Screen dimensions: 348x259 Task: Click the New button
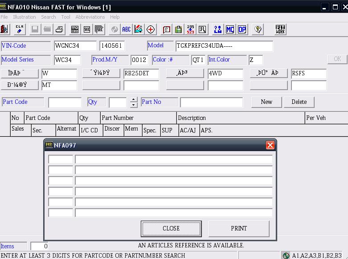[x=266, y=102]
